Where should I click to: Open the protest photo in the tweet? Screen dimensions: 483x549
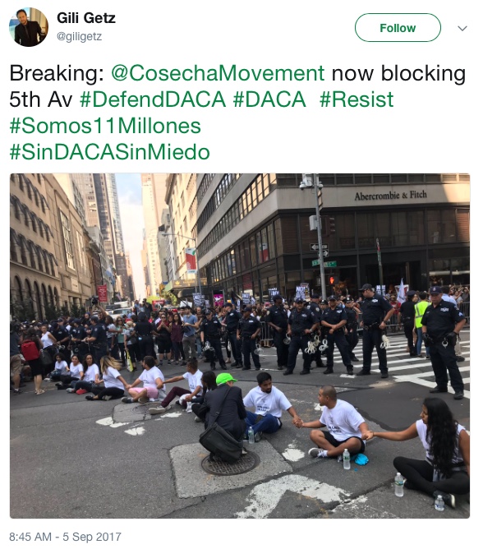[x=240, y=346]
